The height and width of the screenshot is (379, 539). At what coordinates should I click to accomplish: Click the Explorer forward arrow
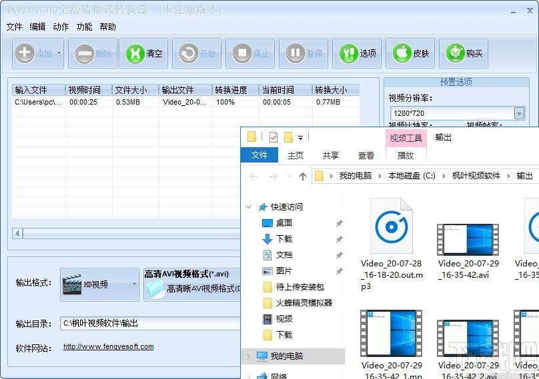(274, 177)
